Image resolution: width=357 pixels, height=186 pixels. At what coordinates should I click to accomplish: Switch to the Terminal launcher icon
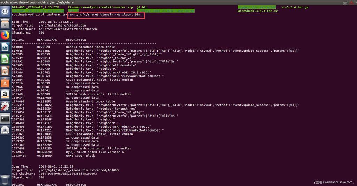coord(5,119)
